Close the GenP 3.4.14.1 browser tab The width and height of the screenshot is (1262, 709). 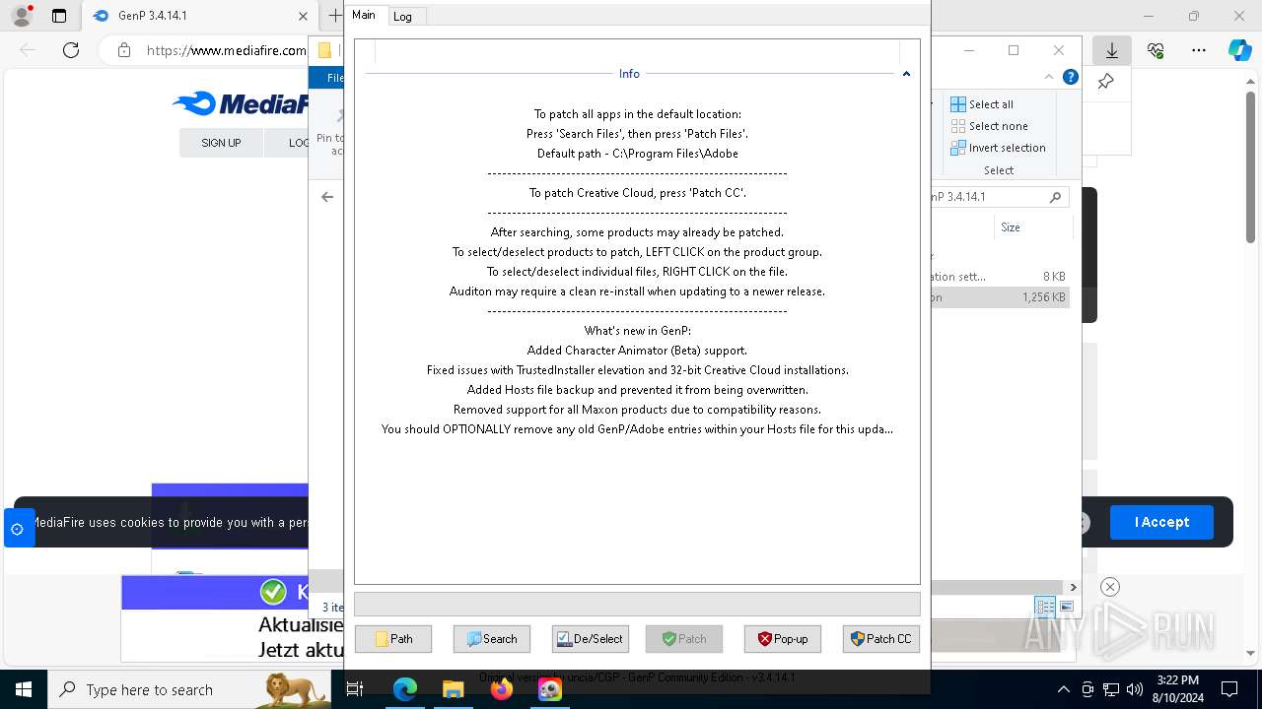(304, 16)
